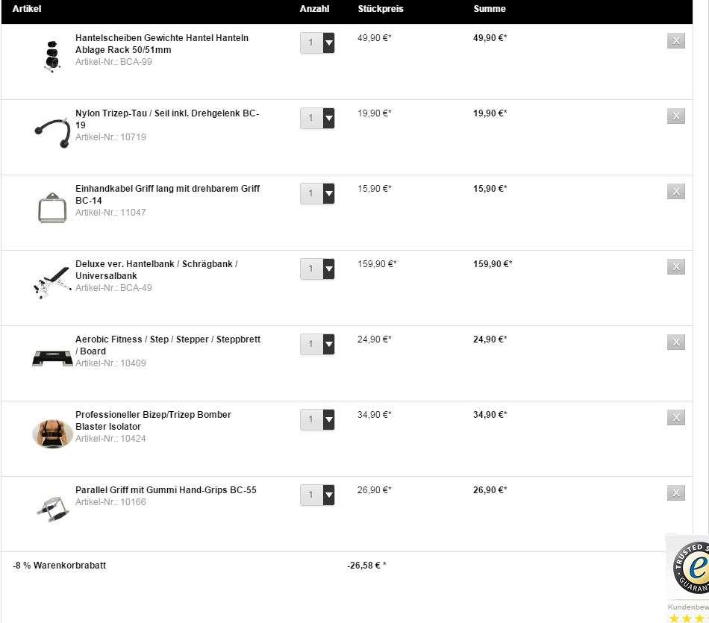Expand quantity selector for Deluxe Hantelbank

point(317,269)
